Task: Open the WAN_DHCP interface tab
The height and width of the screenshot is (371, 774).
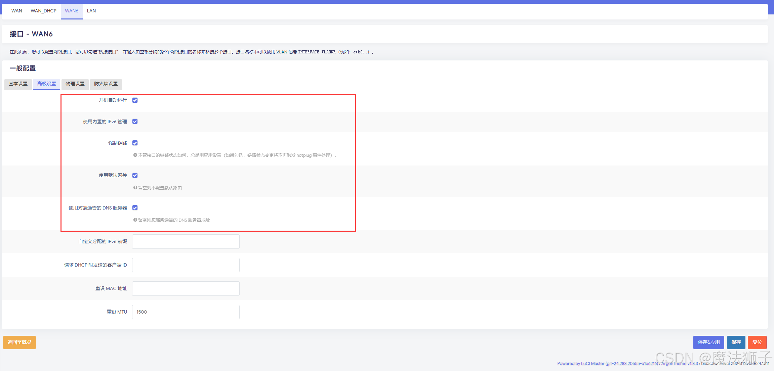Action: tap(43, 11)
